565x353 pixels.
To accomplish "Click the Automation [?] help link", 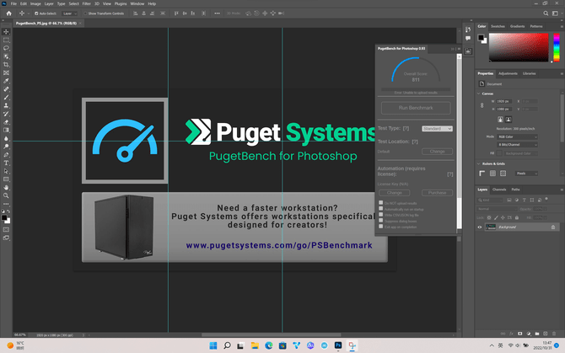I will 450,174.
